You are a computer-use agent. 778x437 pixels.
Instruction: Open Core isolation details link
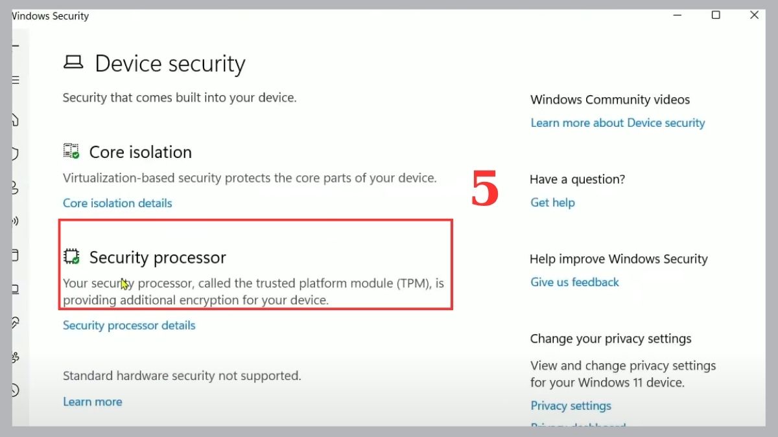pyautogui.click(x=117, y=203)
